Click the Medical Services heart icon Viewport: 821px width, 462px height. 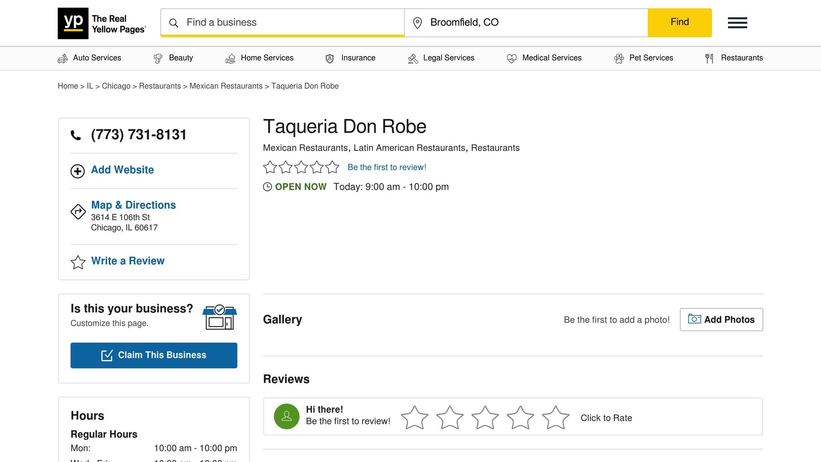[512, 59]
